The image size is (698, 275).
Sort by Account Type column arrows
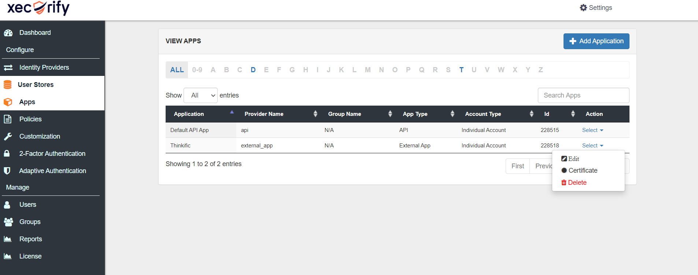point(532,114)
